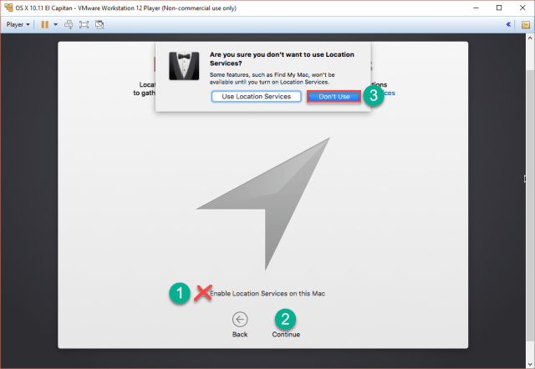Viewport: 535px width, 369px height.
Task: Enter full screen mode
Action: [x=84, y=24]
